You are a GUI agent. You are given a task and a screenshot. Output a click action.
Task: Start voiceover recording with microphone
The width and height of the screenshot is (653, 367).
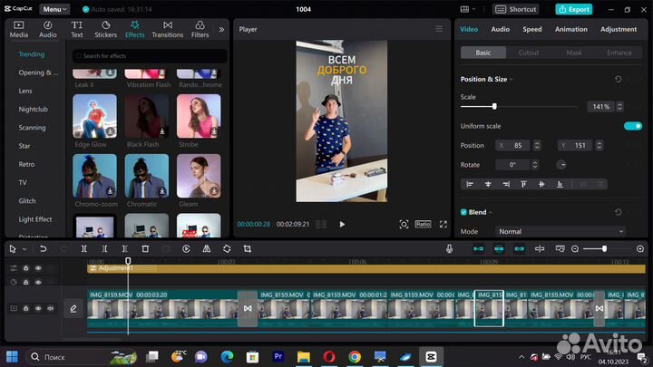[x=449, y=249]
